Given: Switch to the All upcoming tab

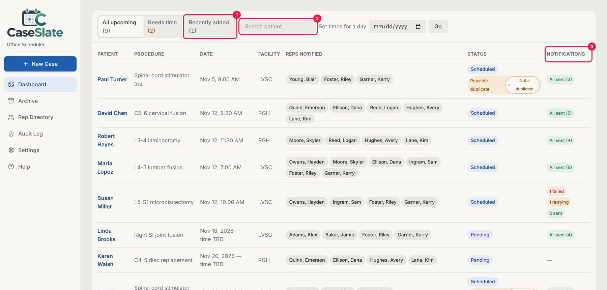Looking at the screenshot, I should (120, 26).
